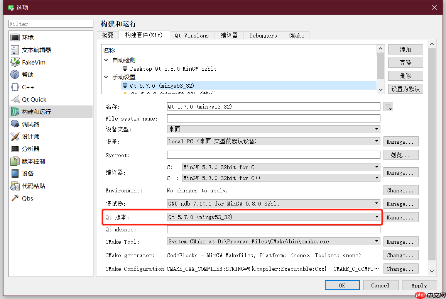Click inside the Filter input box
The height and width of the screenshot is (299, 446).
pyautogui.click(x=50, y=24)
